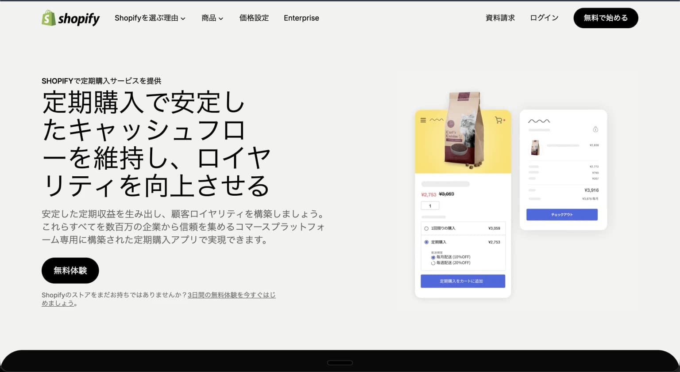Image resolution: width=680 pixels, height=372 pixels.
Task: Click the quantity input field showing 1
Action: pyautogui.click(x=430, y=205)
